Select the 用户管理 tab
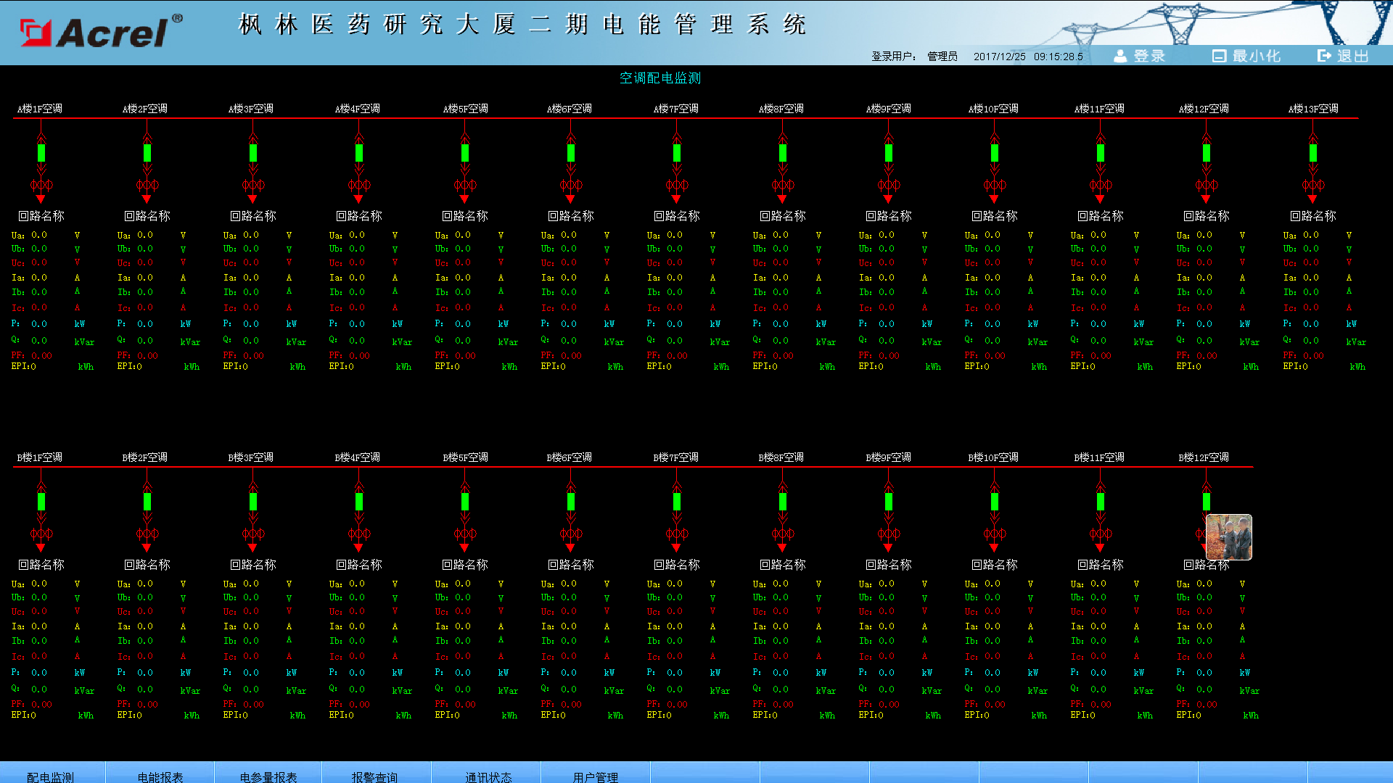Screen dimensions: 1393x783 coord(596,776)
